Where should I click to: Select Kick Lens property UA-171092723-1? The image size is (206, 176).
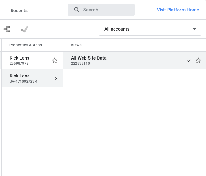pos(32,78)
